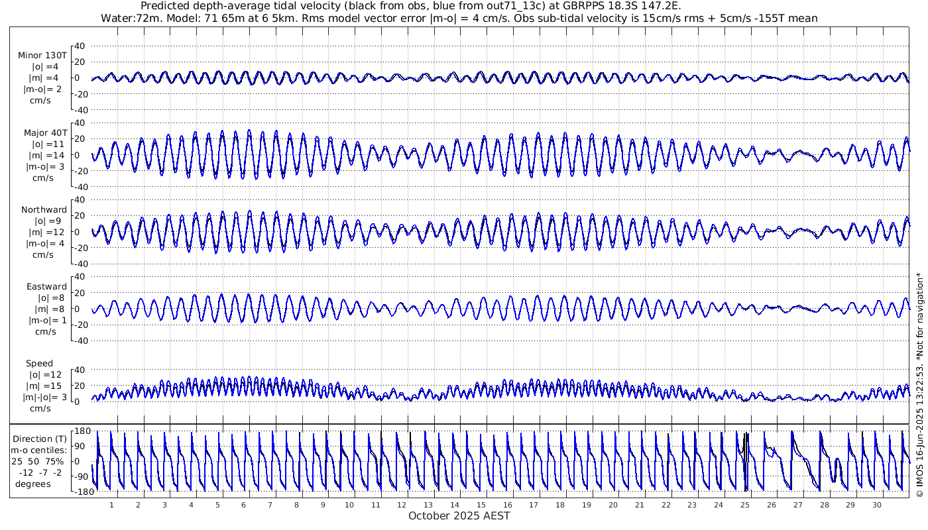
Task: Click the Northward panel label
Action: coord(44,210)
